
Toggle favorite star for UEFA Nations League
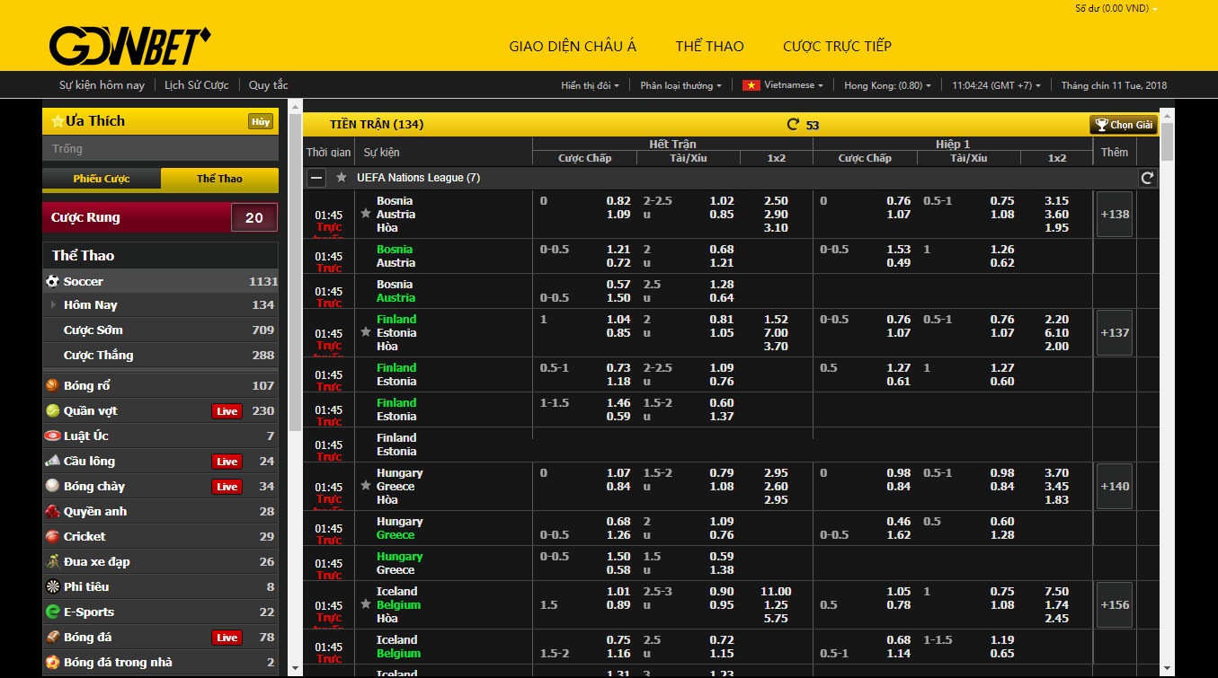pos(342,178)
